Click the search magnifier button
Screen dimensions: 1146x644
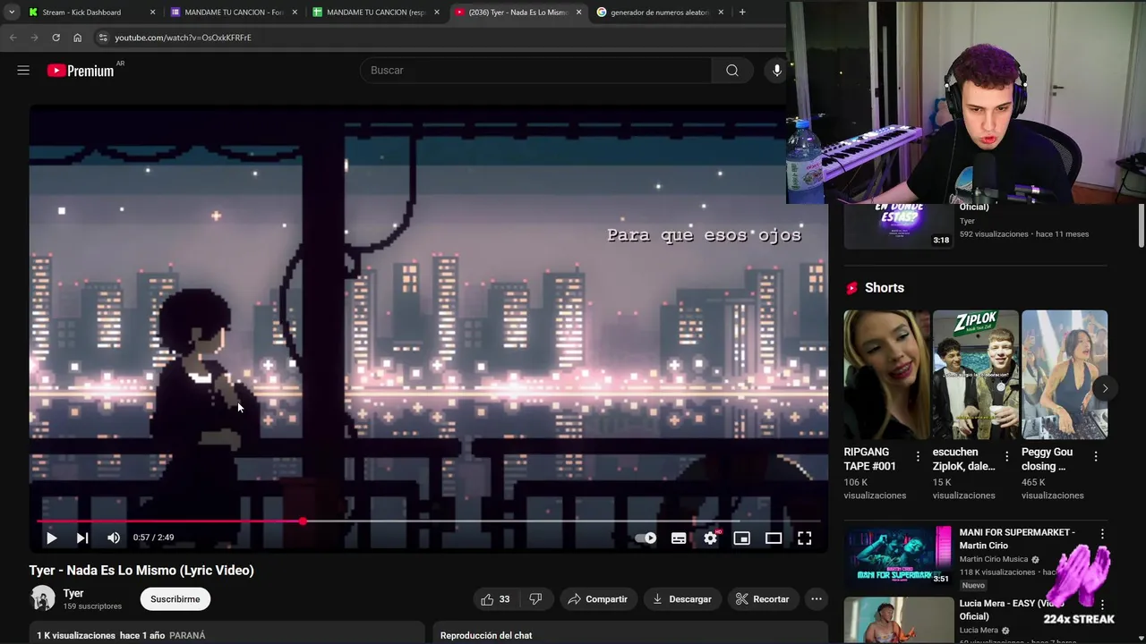(732, 71)
